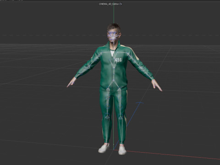Click the pelvis joint where leg bones split

pos(114,81)
